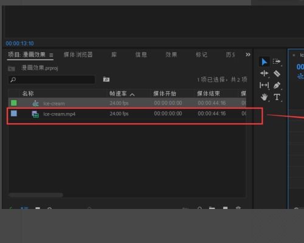The width and height of the screenshot is (304, 243).
Task: Switch to the 标记 tab
Action: click(201, 55)
